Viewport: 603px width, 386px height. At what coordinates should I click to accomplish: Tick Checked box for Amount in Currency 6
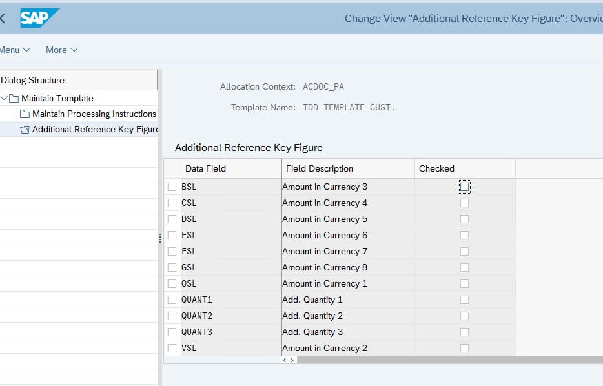465,236
